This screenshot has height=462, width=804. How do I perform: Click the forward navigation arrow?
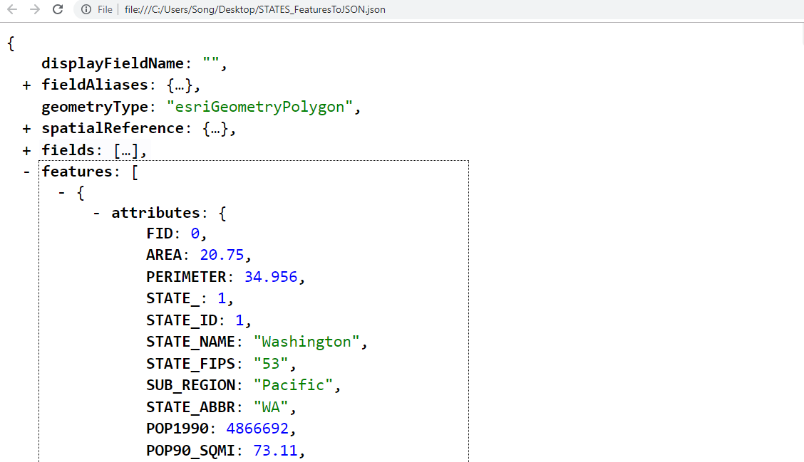[34, 9]
